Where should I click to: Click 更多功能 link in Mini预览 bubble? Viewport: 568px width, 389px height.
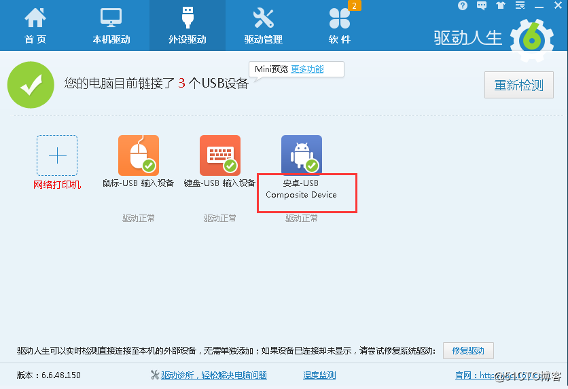(x=307, y=69)
